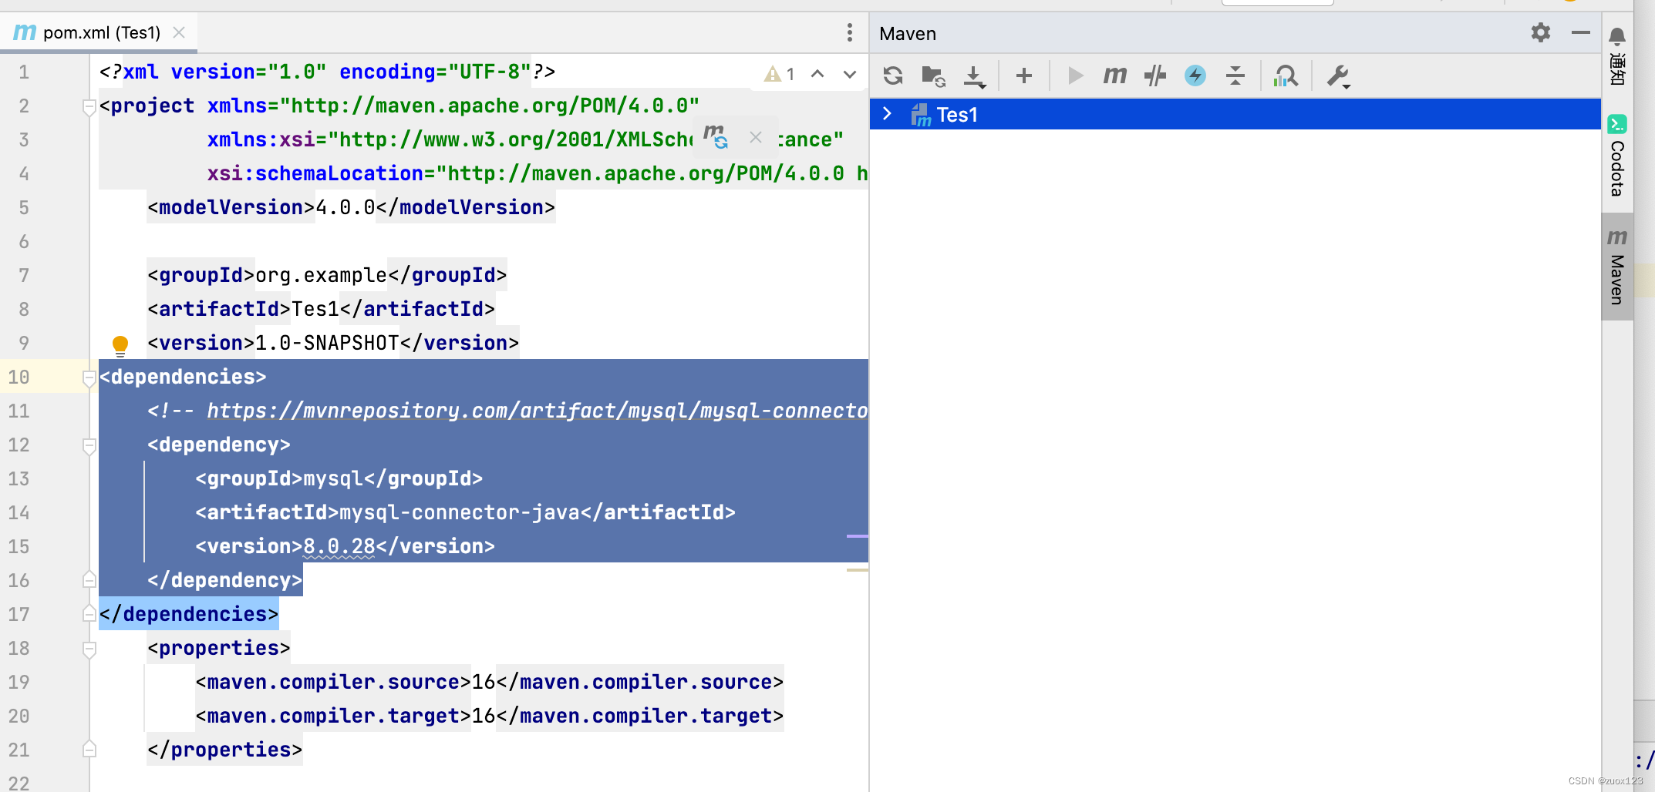This screenshot has width=1655, height=792.
Task: Fold the dependency block at line 12
Action: point(89,445)
